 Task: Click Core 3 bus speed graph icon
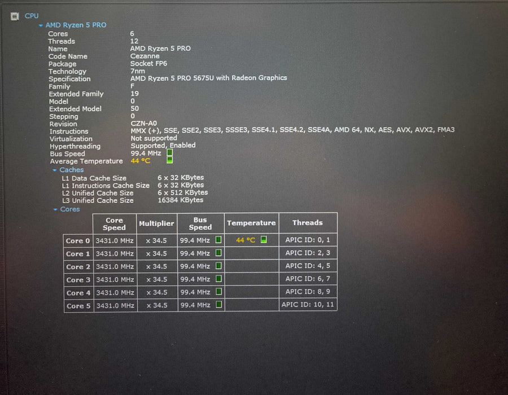pyautogui.click(x=218, y=279)
